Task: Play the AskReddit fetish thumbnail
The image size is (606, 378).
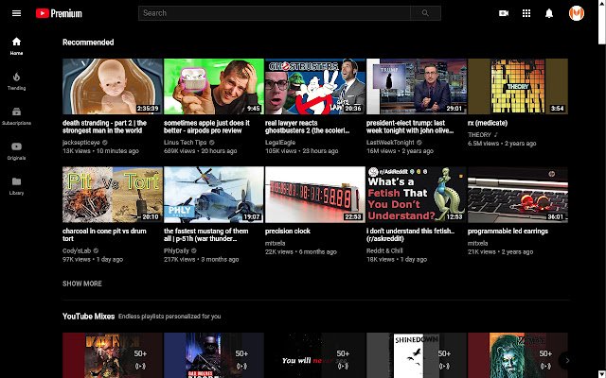Action: coord(417,195)
